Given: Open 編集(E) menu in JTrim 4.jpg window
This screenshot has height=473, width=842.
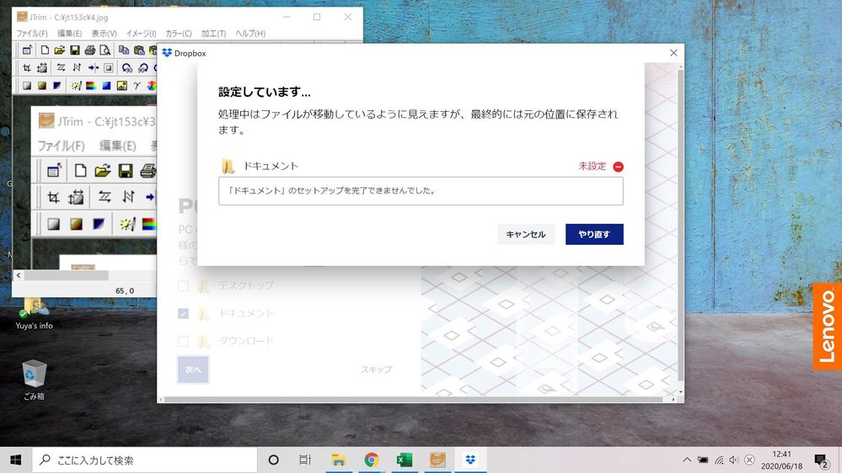Looking at the screenshot, I should [x=69, y=34].
